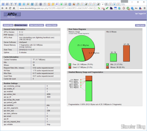Switch to the yellow icon pinned tab
This screenshot has height=131, width=147.
tap(53, 4)
